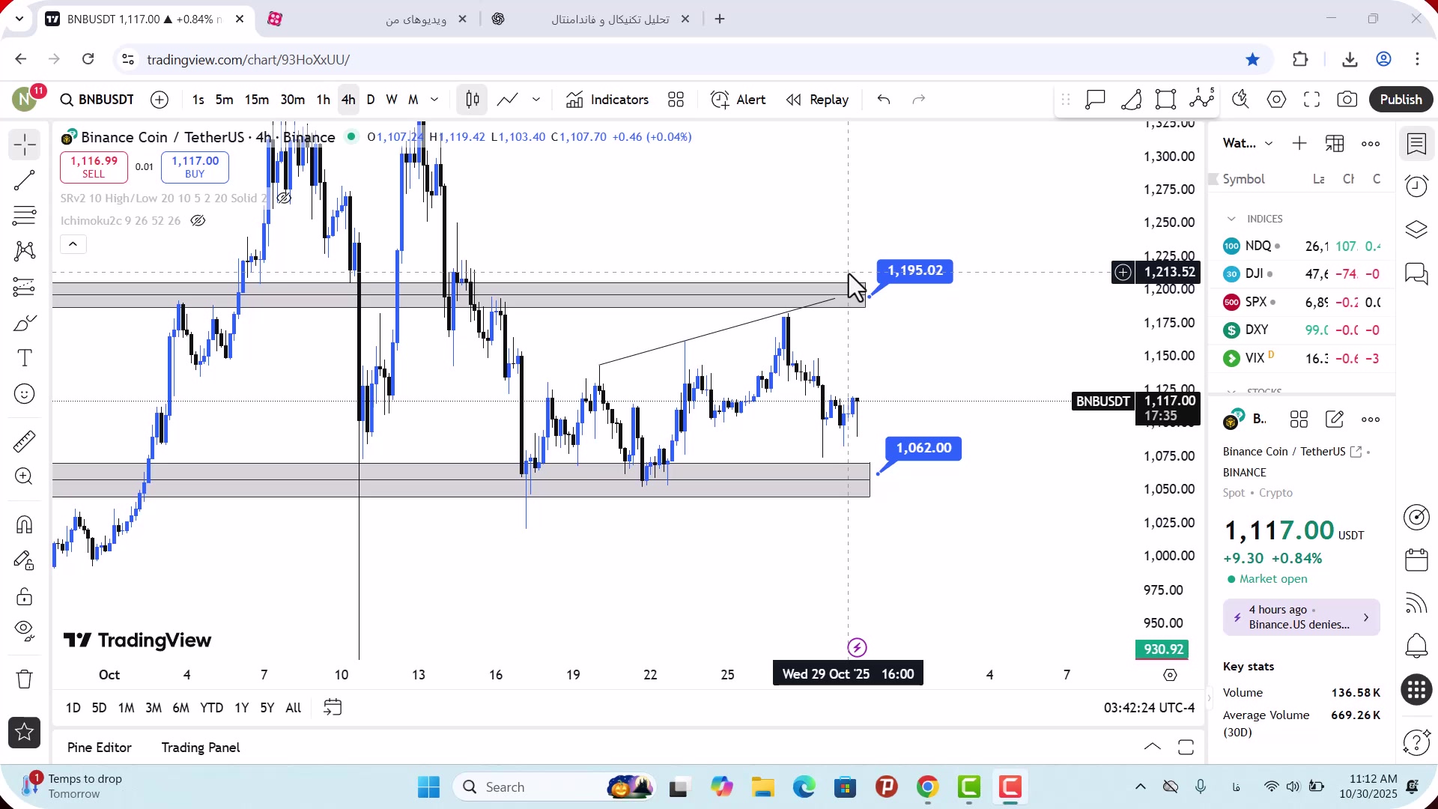Select the weekly W timeframe

tap(392, 100)
